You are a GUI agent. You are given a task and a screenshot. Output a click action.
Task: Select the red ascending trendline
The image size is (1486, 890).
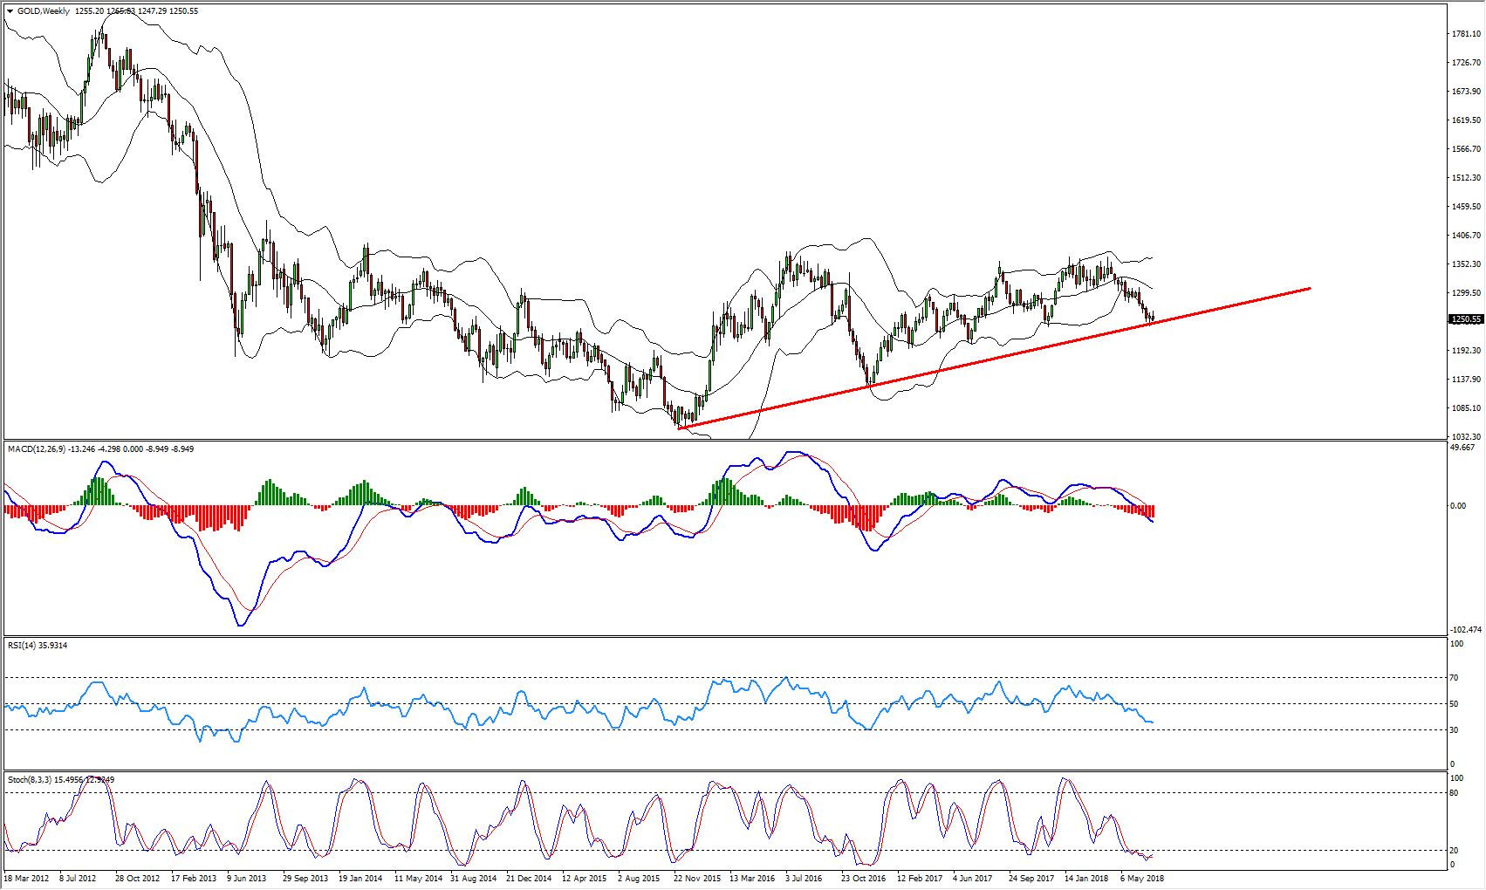pyautogui.click(x=995, y=358)
